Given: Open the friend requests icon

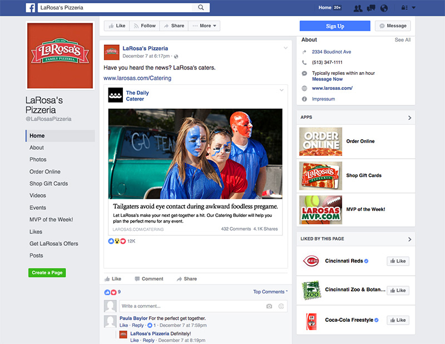Looking at the screenshot, I should click(x=358, y=8).
